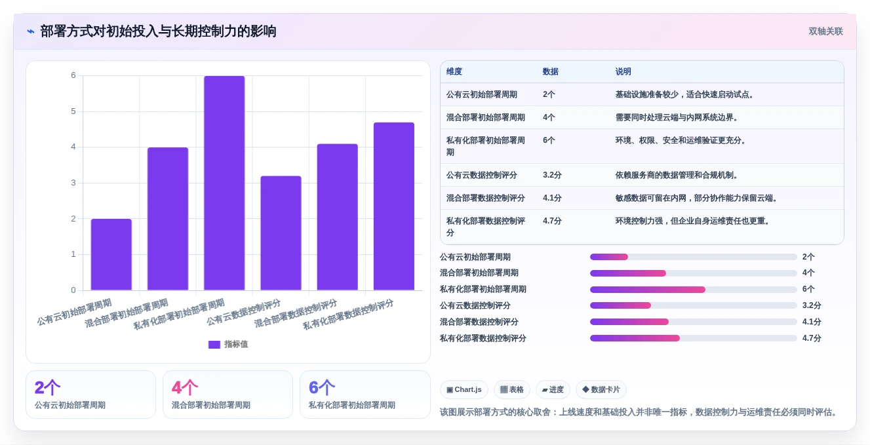The width and height of the screenshot is (870, 445).
Task: Click the 3.2分 value beside the progress bar
Action: click(x=812, y=305)
